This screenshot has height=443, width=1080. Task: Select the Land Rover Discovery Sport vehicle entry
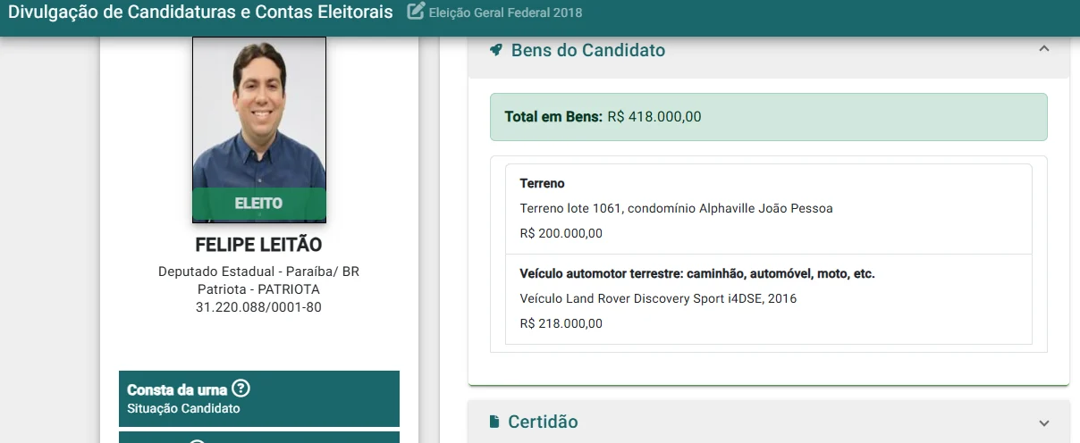tap(769, 299)
